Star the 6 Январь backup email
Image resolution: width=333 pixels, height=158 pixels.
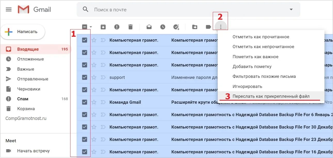click(x=94, y=115)
